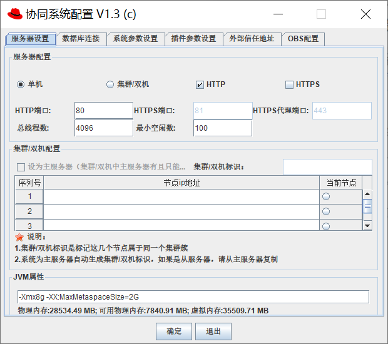Screen dimensions: 388x344
Task: Click the 退出 button
Action: pyautogui.click(x=213, y=331)
